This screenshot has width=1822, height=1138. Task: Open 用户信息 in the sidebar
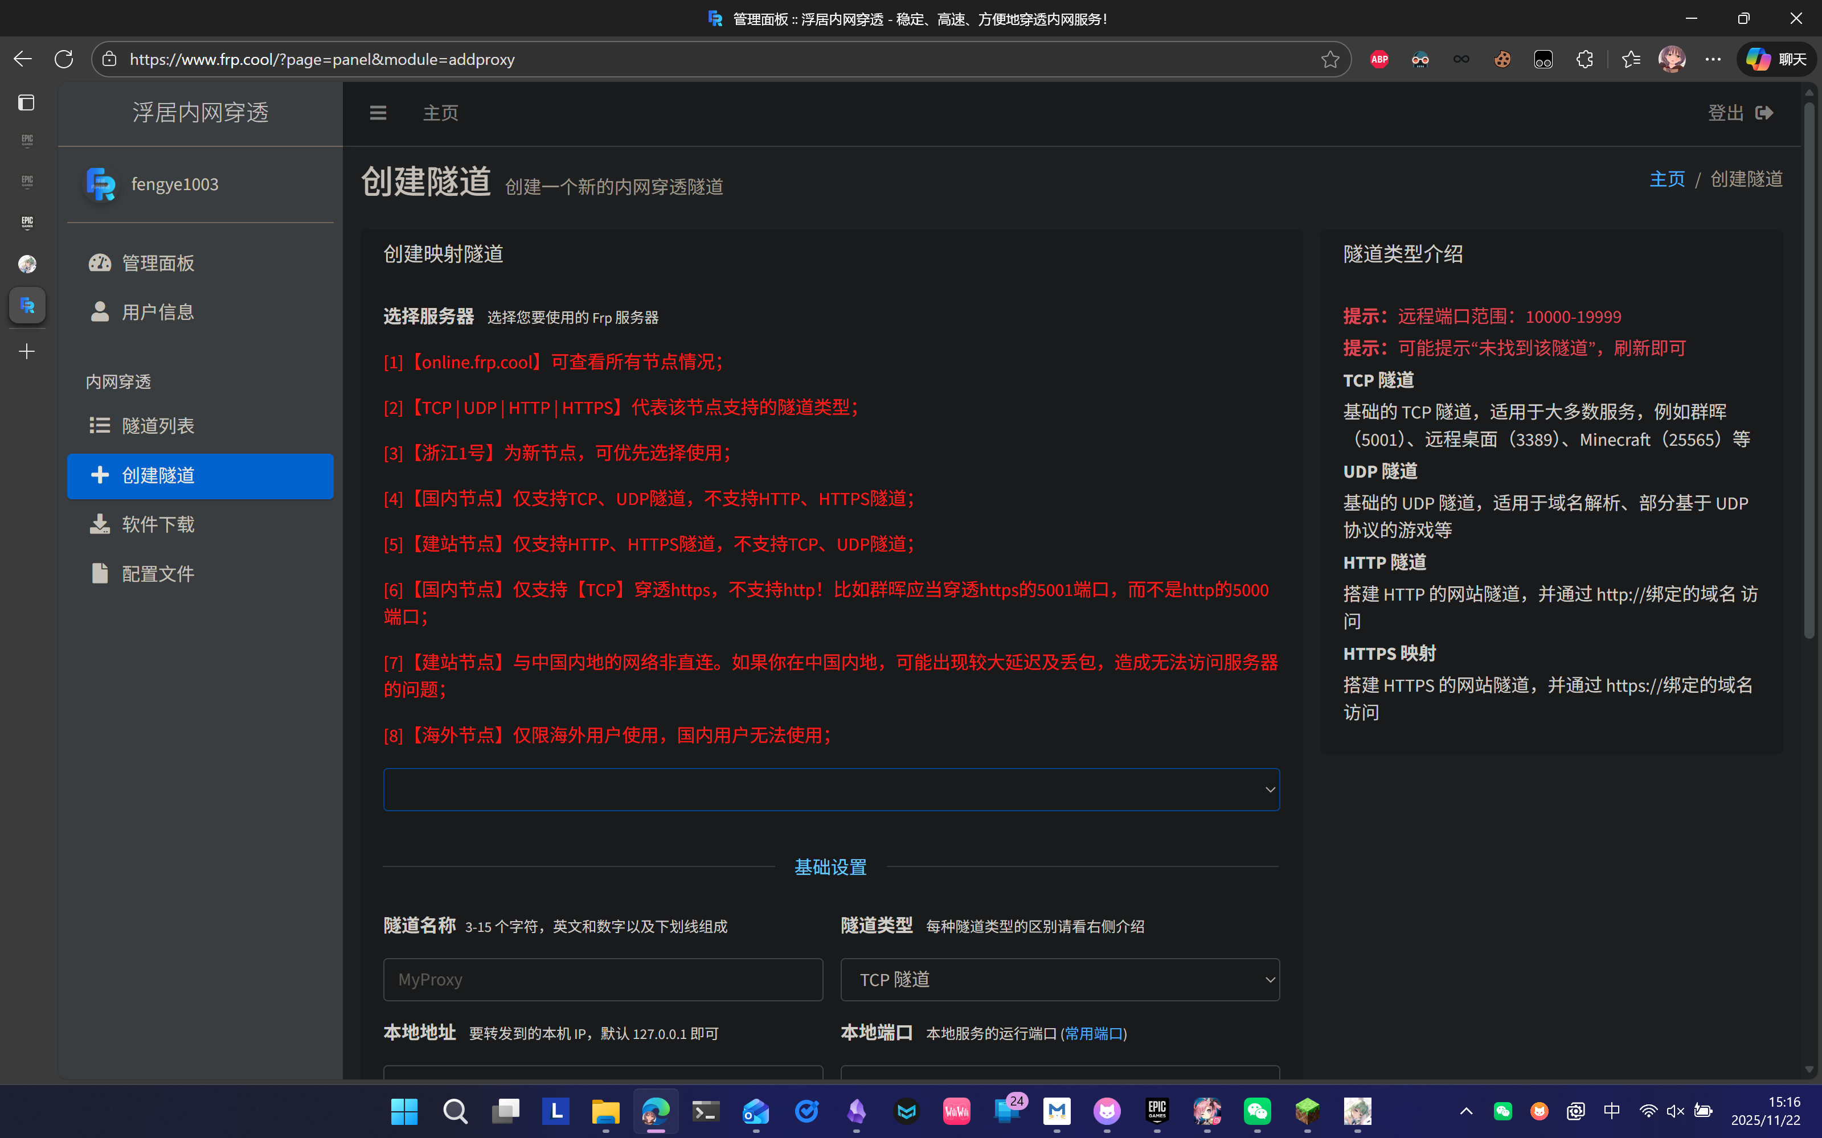pos(158,311)
